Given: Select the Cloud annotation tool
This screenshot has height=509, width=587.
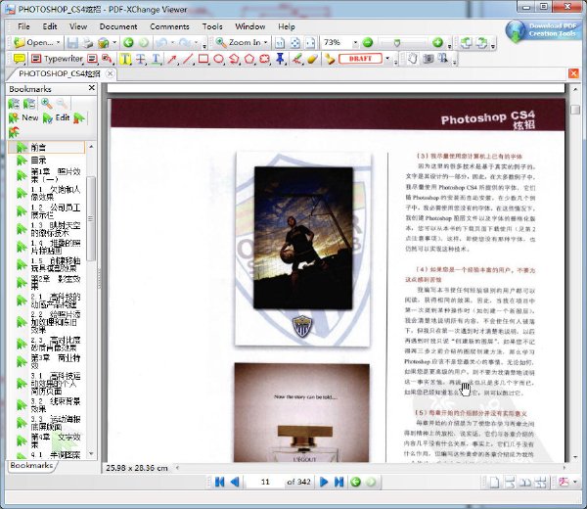Looking at the screenshot, I should coord(265,59).
